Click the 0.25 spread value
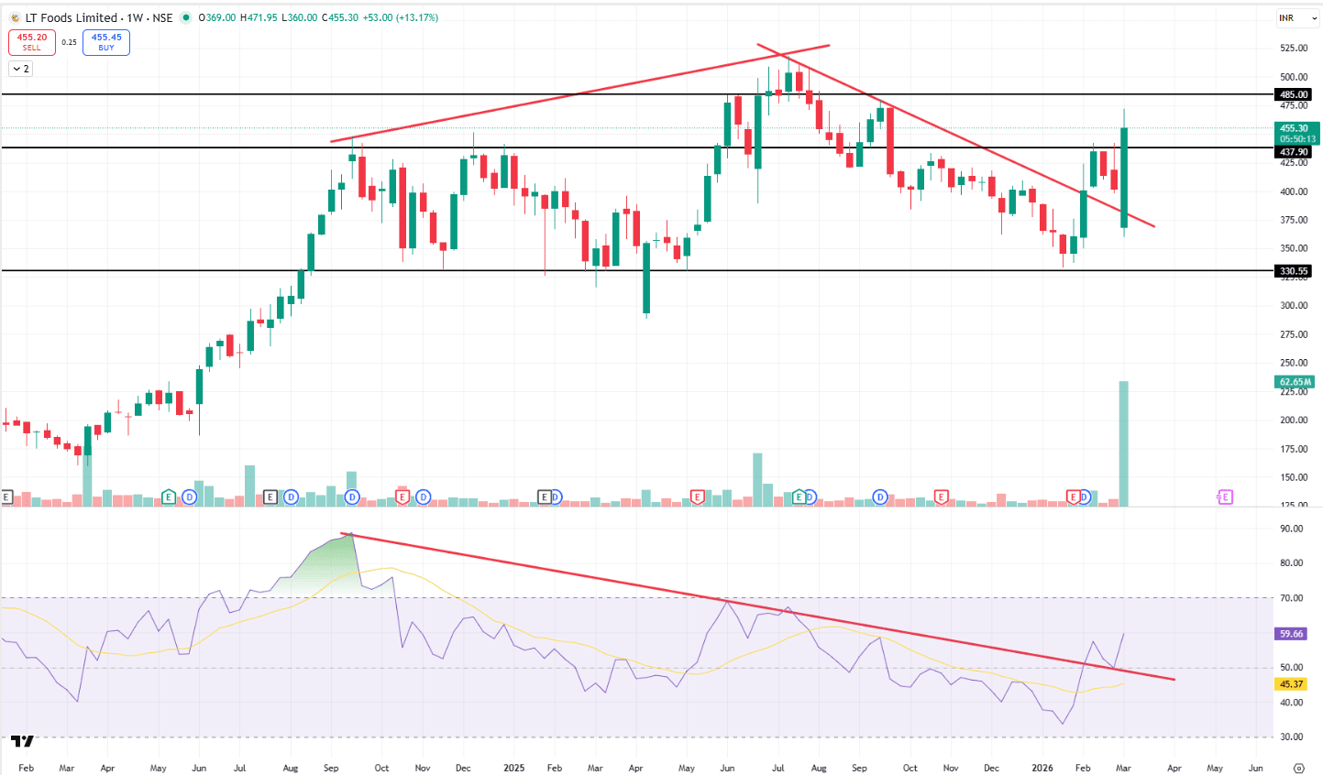This screenshot has height=775, width=1323. tap(70, 42)
